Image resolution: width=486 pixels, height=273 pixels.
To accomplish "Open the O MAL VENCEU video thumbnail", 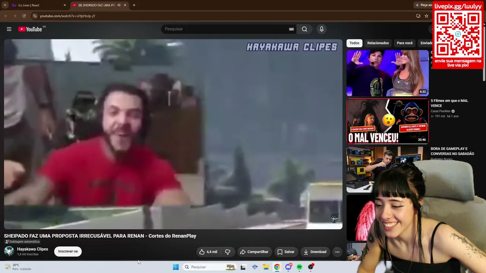I will (387, 121).
